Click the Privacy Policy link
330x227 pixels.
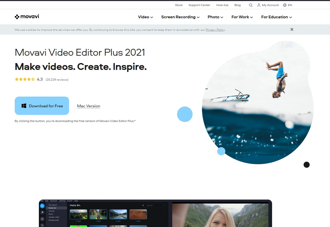click(x=215, y=30)
